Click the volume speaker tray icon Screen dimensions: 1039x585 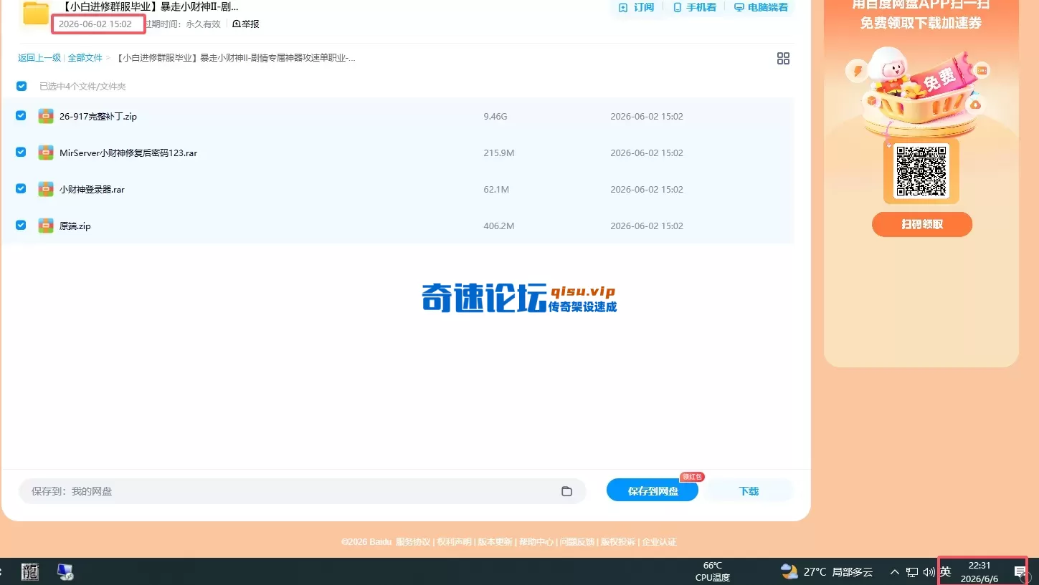pyautogui.click(x=929, y=571)
